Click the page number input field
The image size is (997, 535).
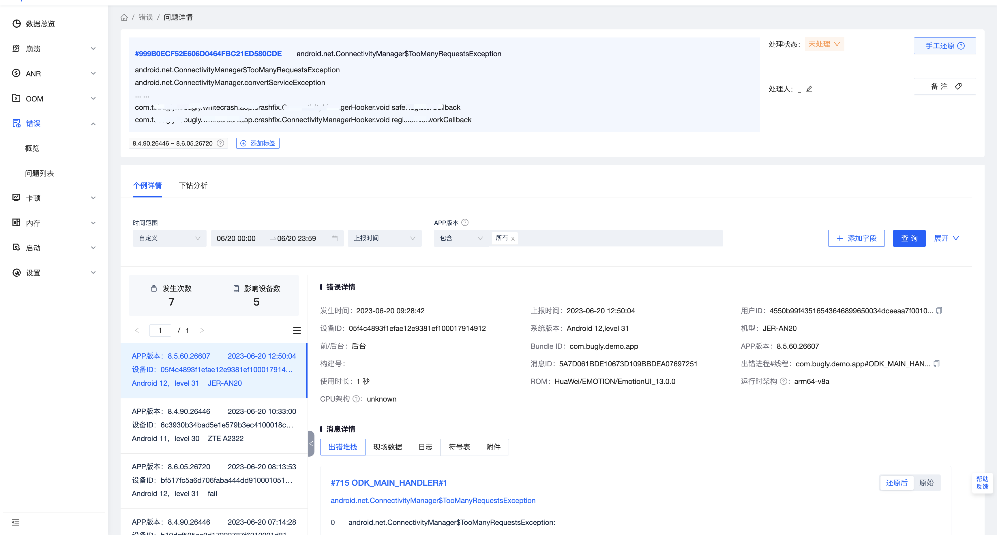(x=160, y=330)
